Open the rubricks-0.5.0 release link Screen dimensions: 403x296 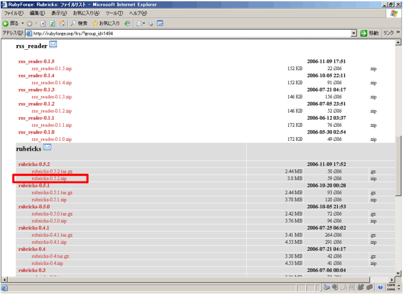tap(34, 206)
